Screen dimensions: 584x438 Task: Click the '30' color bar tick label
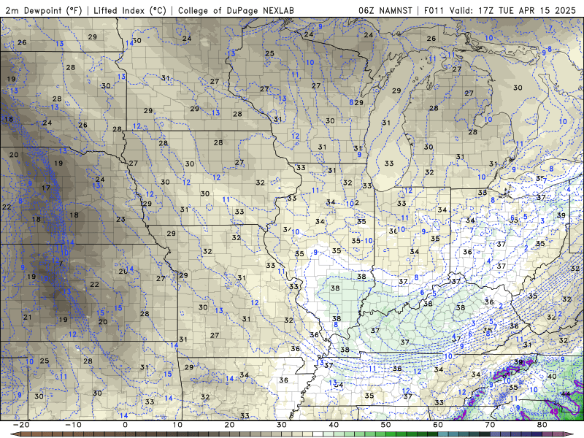click(282, 425)
